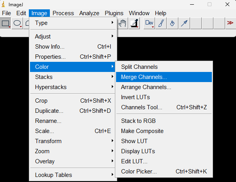Choose Show LUT
Viewport: 236px width, 182px height.
coord(164,141)
